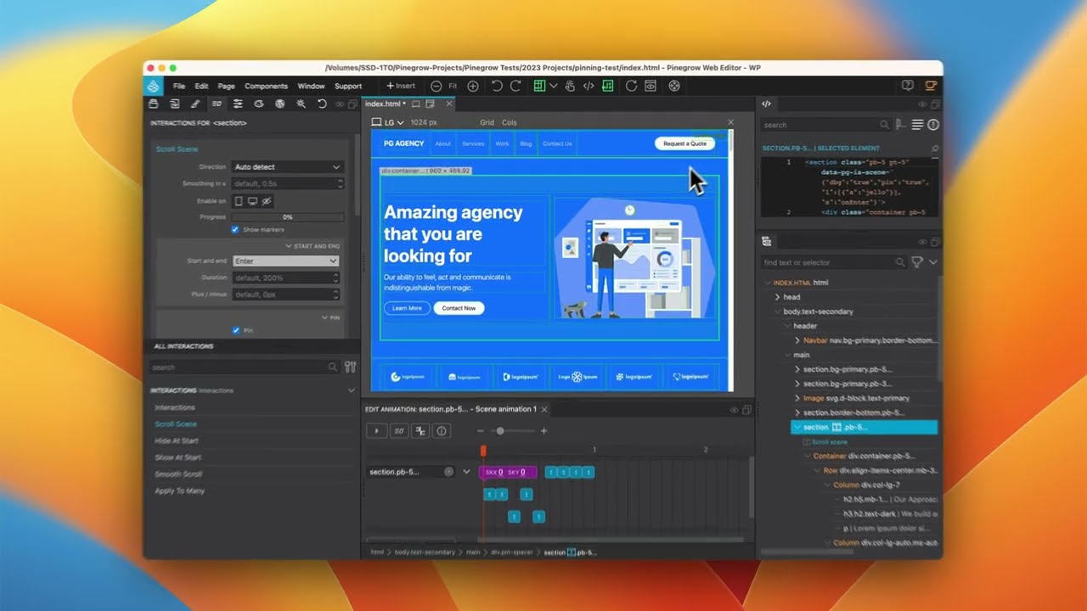The width and height of the screenshot is (1087, 611).
Task: Expand the section.pb-5 track chevron in timeline
Action: click(466, 472)
